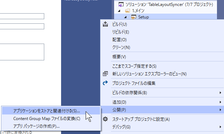Expand the 追加(D) submenu arrow
Image resolution: width=224 pixels, height=134 pixels.
coord(220,102)
